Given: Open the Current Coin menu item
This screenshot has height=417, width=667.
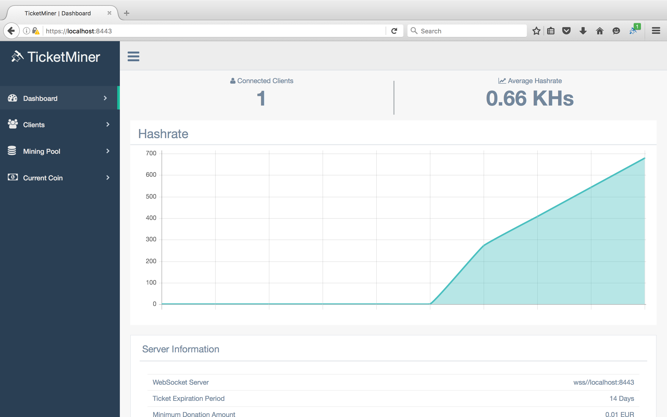Looking at the screenshot, I should point(43,178).
